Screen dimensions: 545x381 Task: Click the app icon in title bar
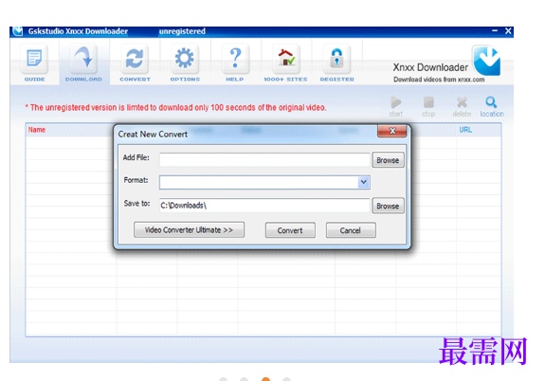pyautogui.click(x=18, y=31)
